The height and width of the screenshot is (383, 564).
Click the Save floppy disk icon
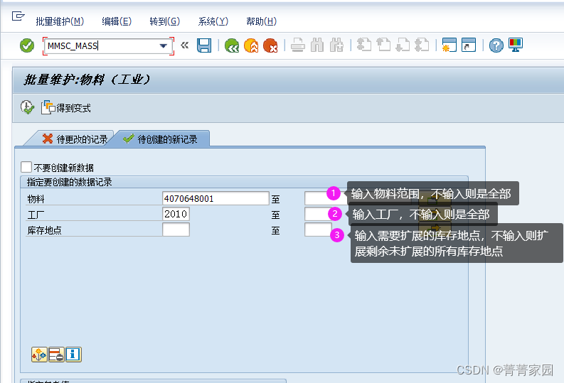(204, 45)
